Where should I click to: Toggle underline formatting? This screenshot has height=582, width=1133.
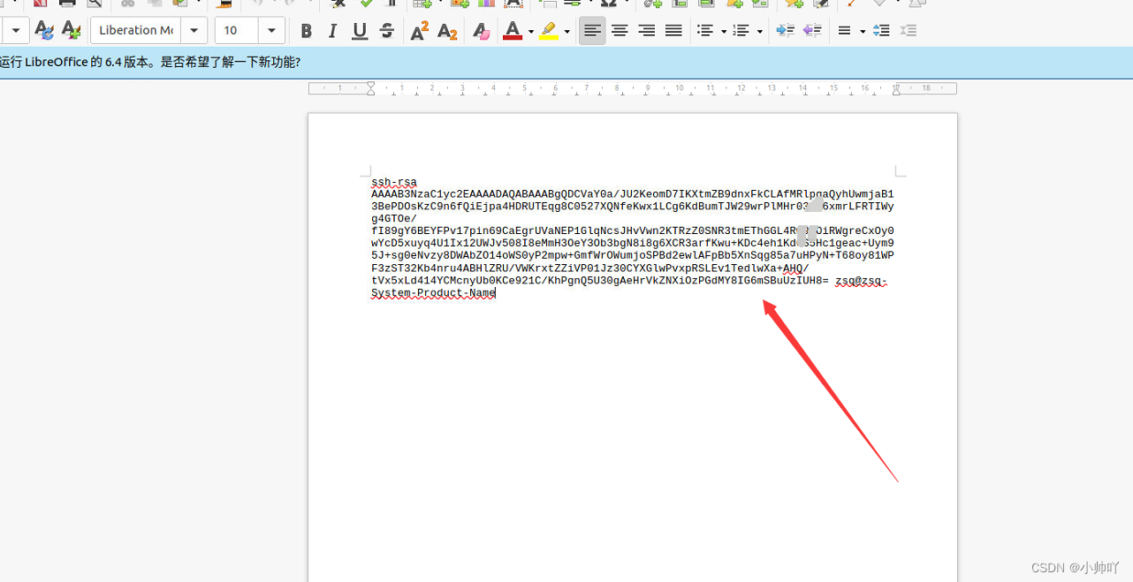click(x=360, y=31)
